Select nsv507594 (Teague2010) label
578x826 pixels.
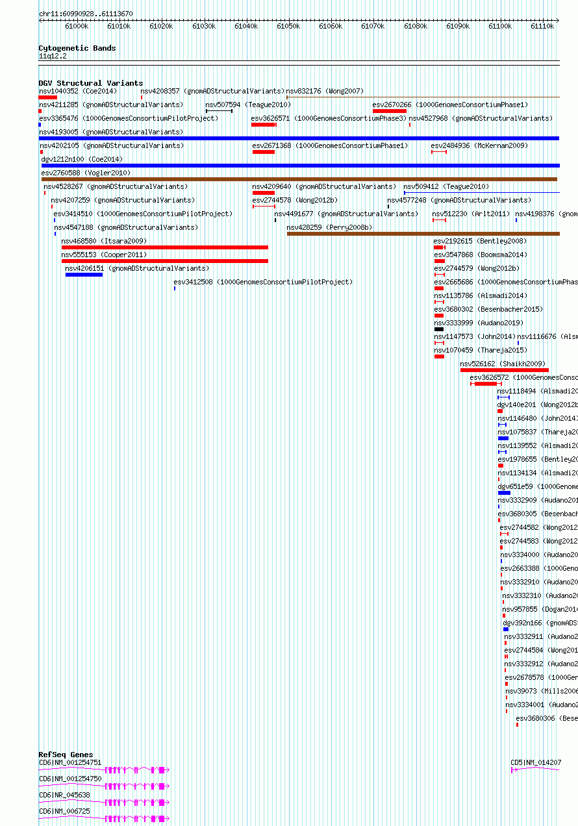(x=248, y=105)
